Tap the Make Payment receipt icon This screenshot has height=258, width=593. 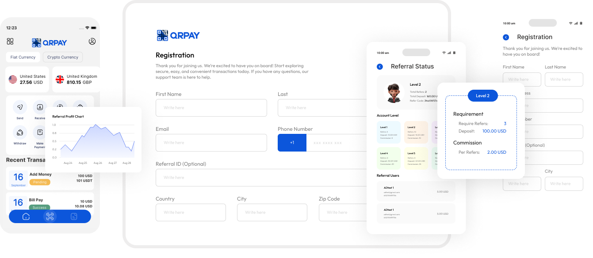40,133
